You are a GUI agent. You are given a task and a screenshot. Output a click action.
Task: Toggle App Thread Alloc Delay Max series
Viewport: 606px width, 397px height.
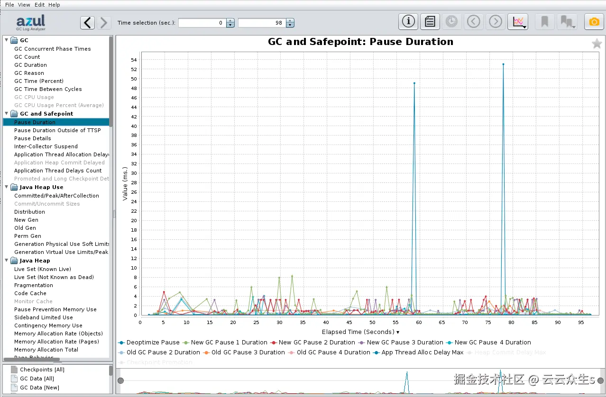(418, 352)
